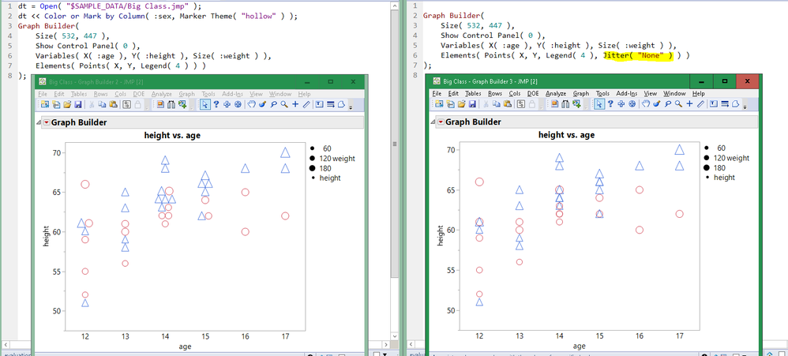This screenshot has height=356, width=788.
Task: Click Open folder icon in Graph Builder 2
Action: click(67, 104)
